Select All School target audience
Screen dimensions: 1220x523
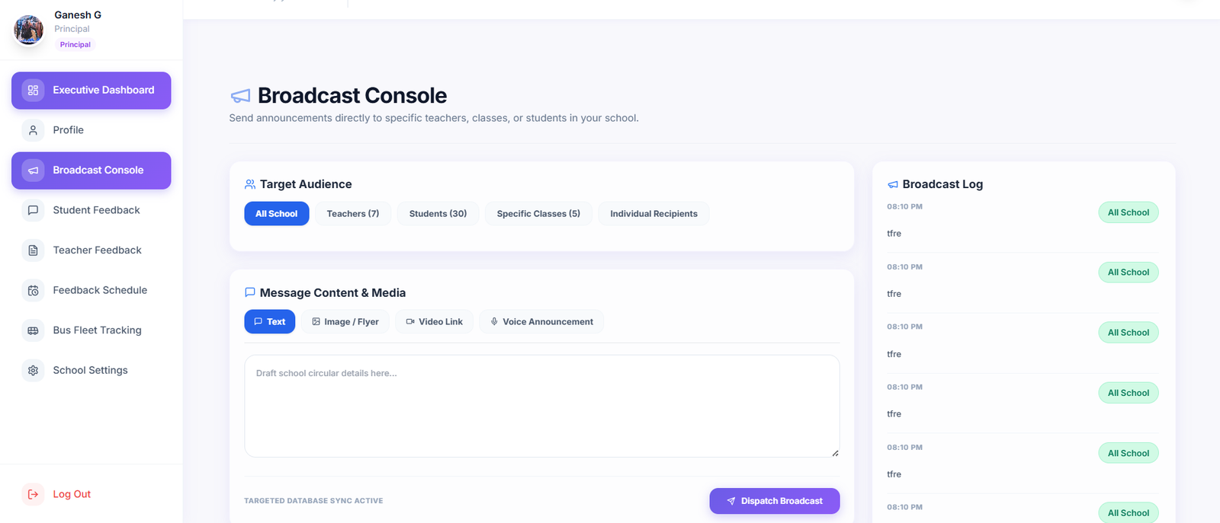[x=277, y=214]
